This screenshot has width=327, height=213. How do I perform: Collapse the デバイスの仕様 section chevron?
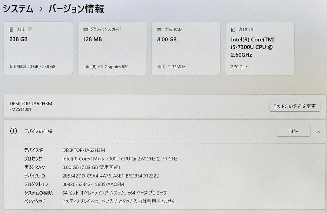click(318, 131)
